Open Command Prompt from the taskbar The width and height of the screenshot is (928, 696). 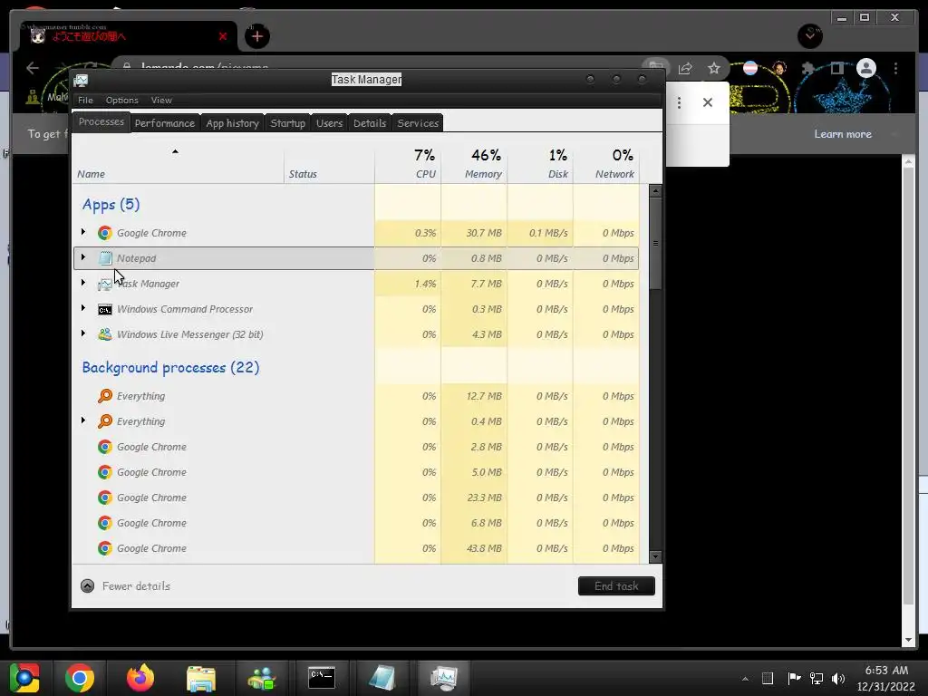322,678
